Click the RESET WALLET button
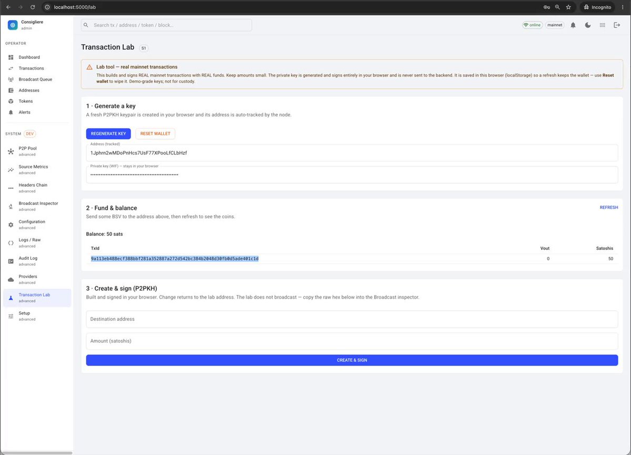631x455 pixels. 155,134
